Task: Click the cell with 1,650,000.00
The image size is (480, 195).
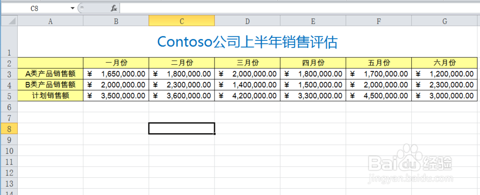Action: [116, 74]
